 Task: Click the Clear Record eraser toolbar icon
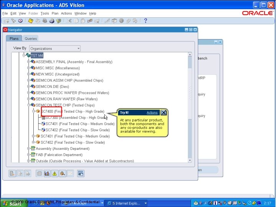point(90,21)
